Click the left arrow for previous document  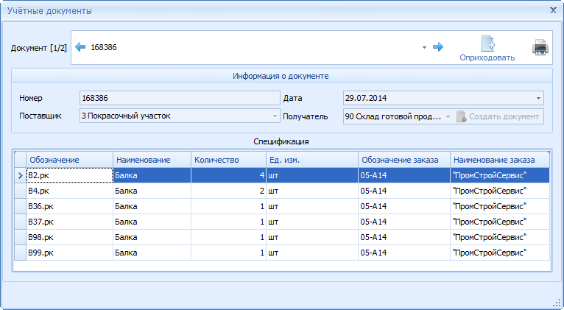[x=80, y=47]
